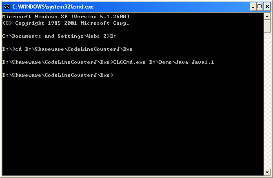
Task: Maximize the cmd.exe window
Action: (260, 7)
